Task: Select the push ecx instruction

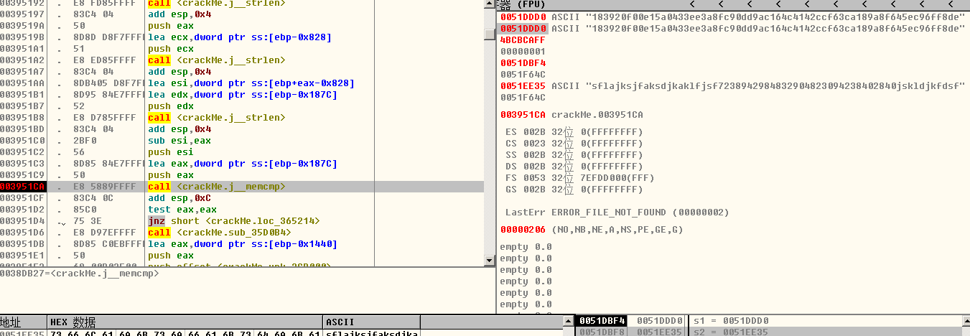Action: click(170, 49)
